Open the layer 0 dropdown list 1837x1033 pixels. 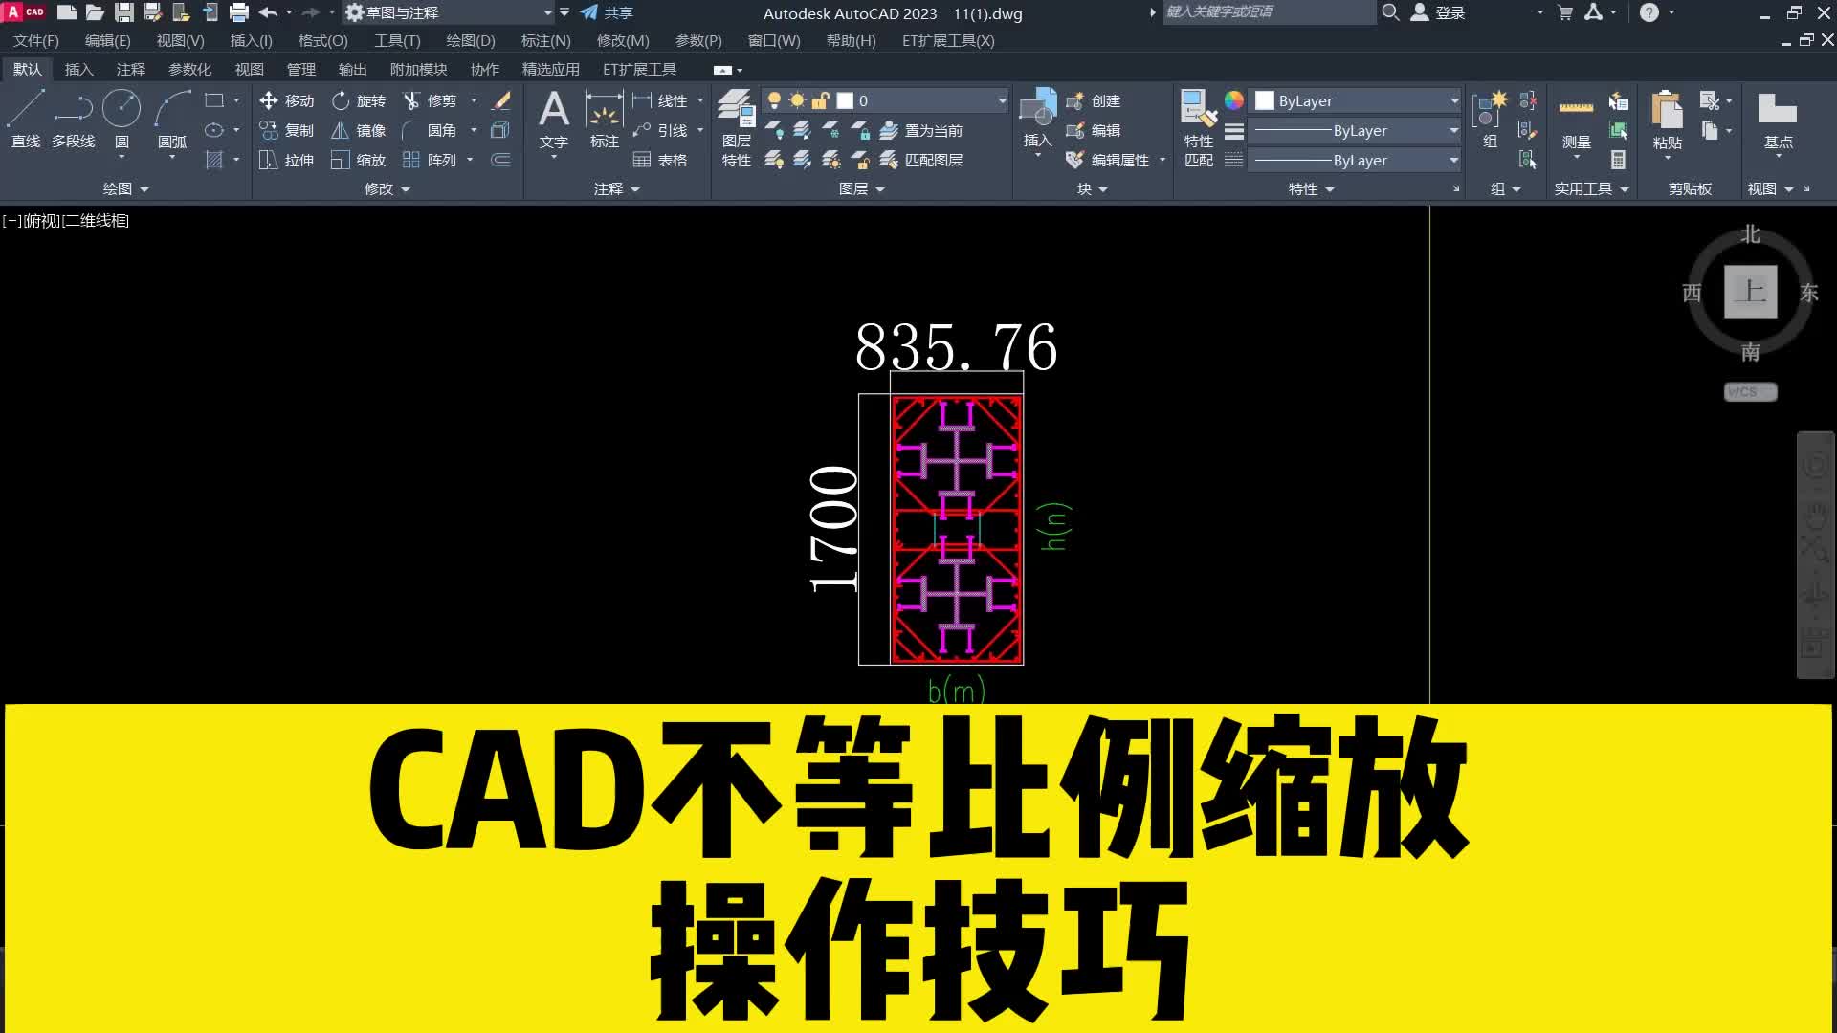tap(1002, 100)
